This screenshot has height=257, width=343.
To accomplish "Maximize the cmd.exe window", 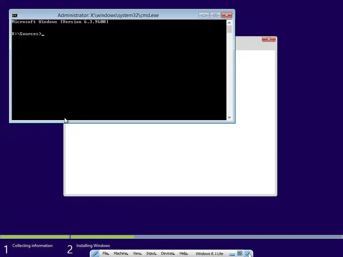I will click(215, 15).
